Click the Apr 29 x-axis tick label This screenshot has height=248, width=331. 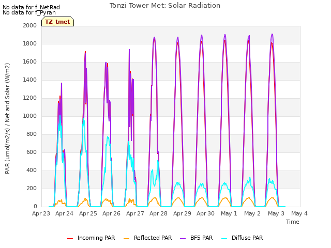pyautogui.click(x=182, y=213)
